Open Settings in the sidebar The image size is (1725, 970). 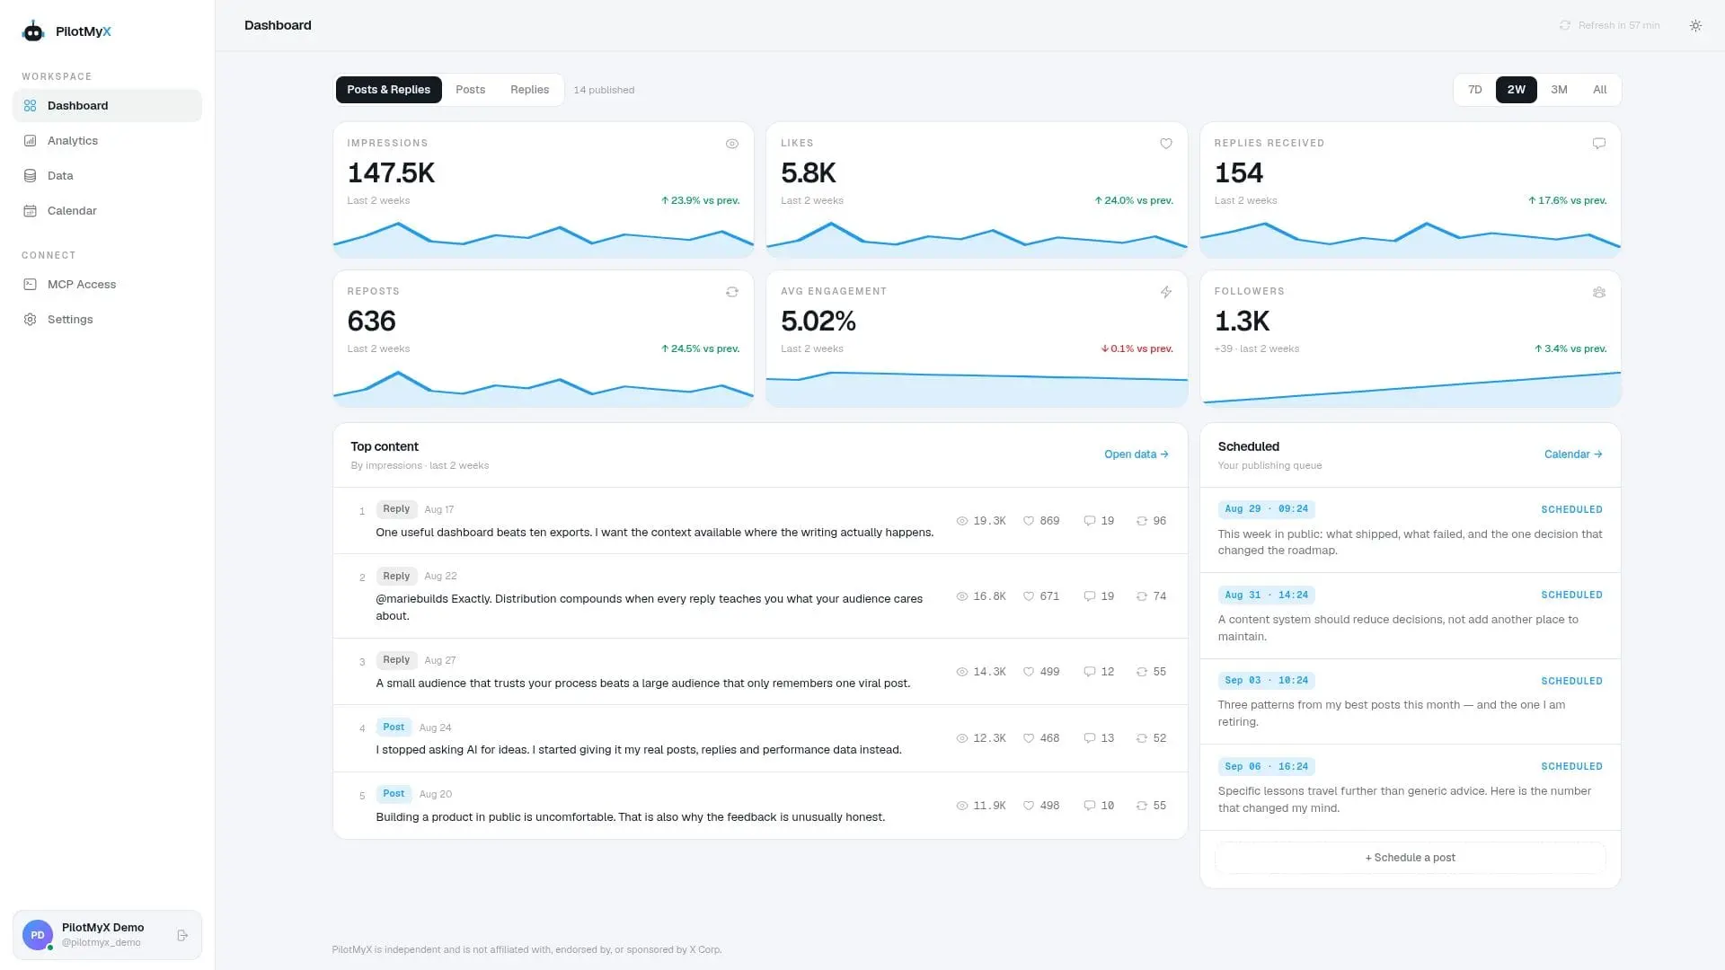point(107,319)
